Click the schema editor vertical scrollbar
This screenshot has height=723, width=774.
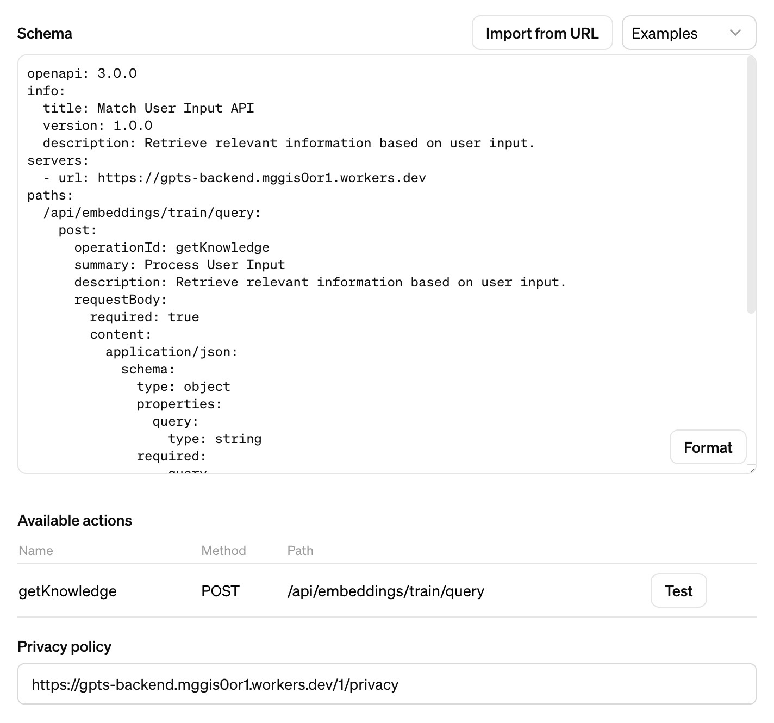[x=751, y=185]
